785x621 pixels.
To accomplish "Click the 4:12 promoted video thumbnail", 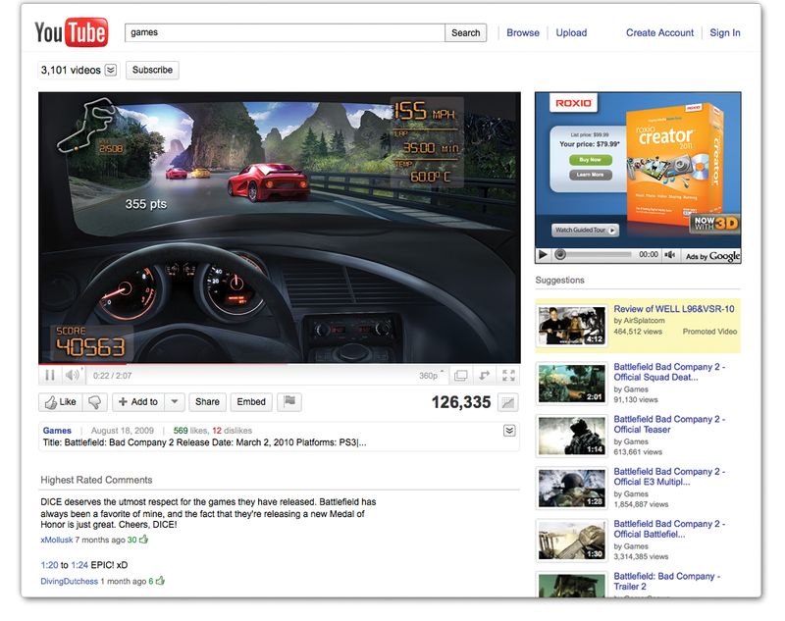I will [x=572, y=327].
